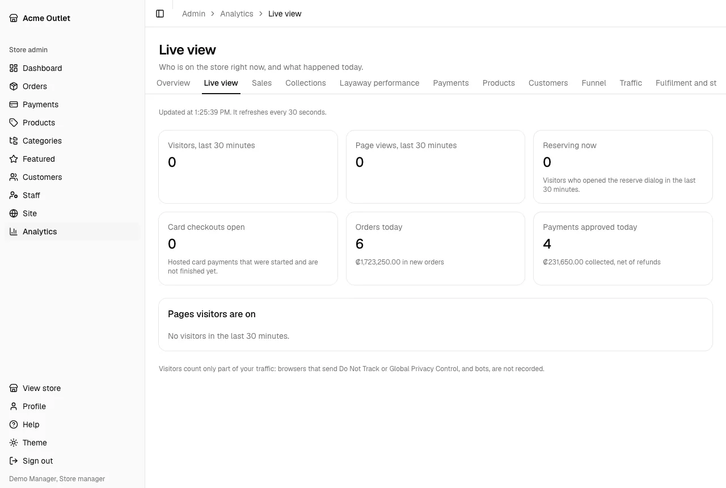The height and width of the screenshot is (488, 726).
Task: Open the Sales tab
Action: coord(261,83)
